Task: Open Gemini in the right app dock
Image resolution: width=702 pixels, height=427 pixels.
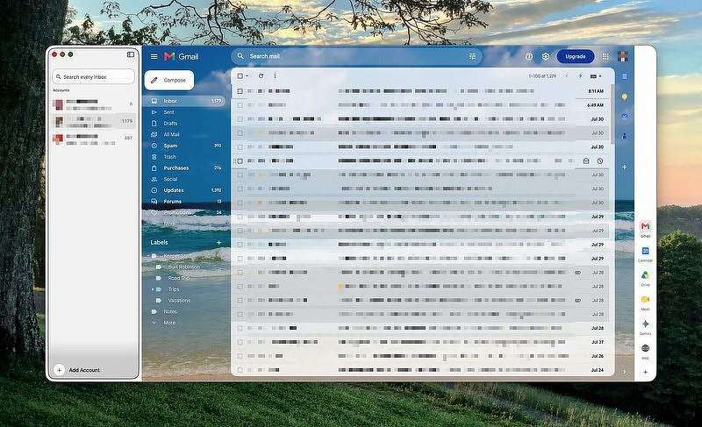Action: pyautogui.click(x=645, y=326)
